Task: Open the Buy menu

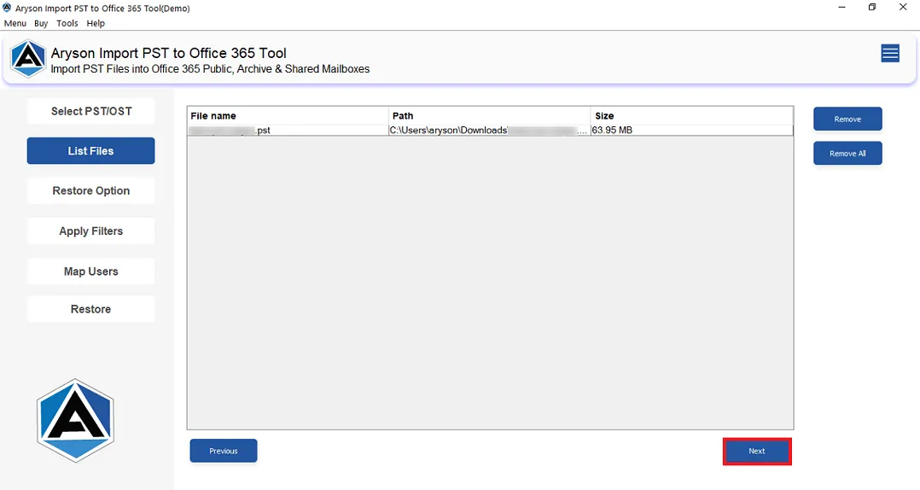Action: (x=41, y=23)
